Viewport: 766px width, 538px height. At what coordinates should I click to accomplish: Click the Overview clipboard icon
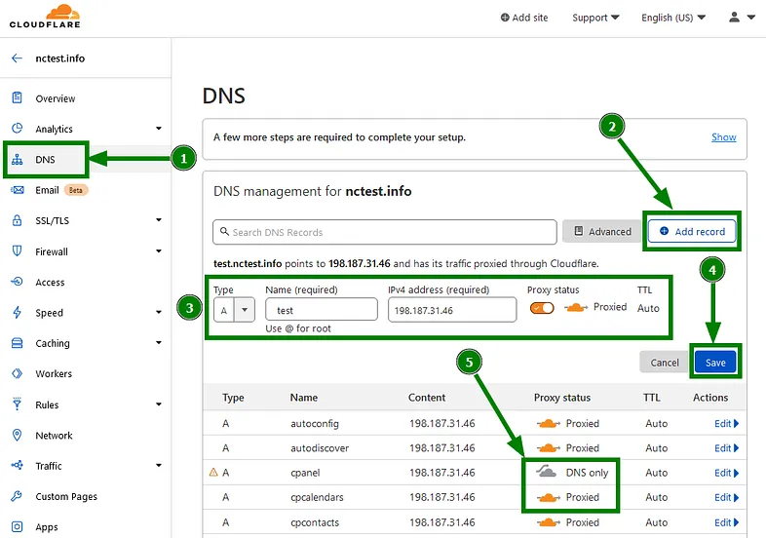click(x=18, y=97)
